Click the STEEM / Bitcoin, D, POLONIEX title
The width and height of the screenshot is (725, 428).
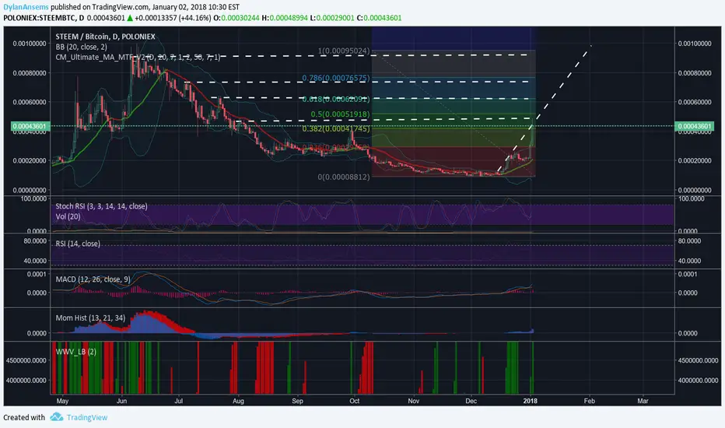click(106, 37)
